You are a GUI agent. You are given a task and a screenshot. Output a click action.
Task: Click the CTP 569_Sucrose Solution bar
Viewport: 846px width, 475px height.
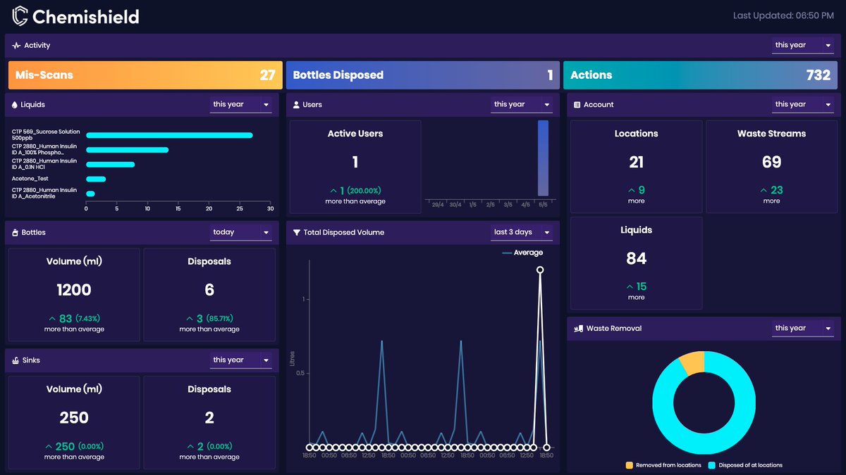tap(169, 135)
